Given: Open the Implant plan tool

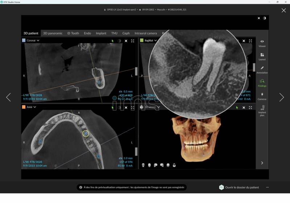Looking at the screenshot, I should tap(262, 110).
